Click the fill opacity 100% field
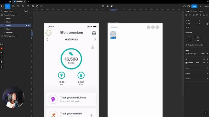 198,63
